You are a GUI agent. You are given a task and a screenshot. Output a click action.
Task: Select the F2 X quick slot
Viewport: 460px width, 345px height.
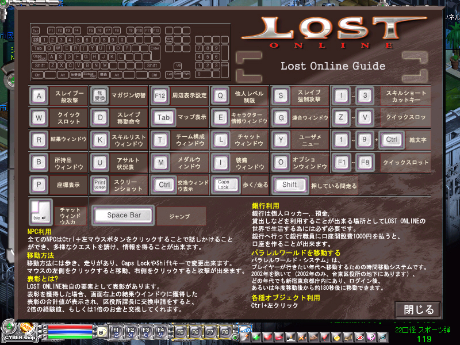[131, 332]
